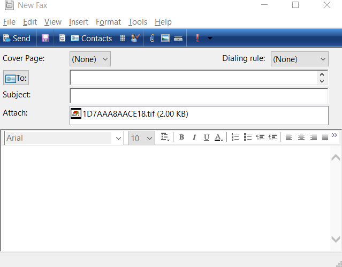
Task: Send the fax with the Send button
Action: 17,39
